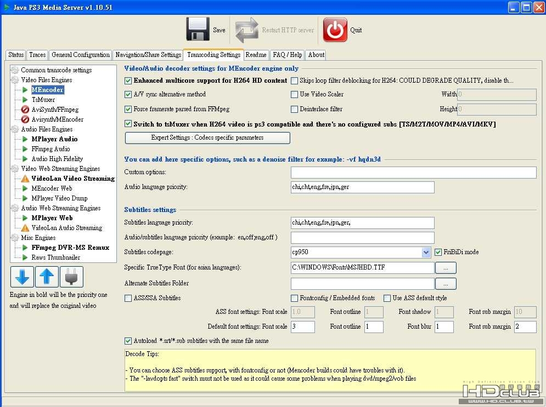Click the green play icon beside TsMuxer
This screenshot has width=546, height=407.
pyautogui.click(x=25, y=100)
